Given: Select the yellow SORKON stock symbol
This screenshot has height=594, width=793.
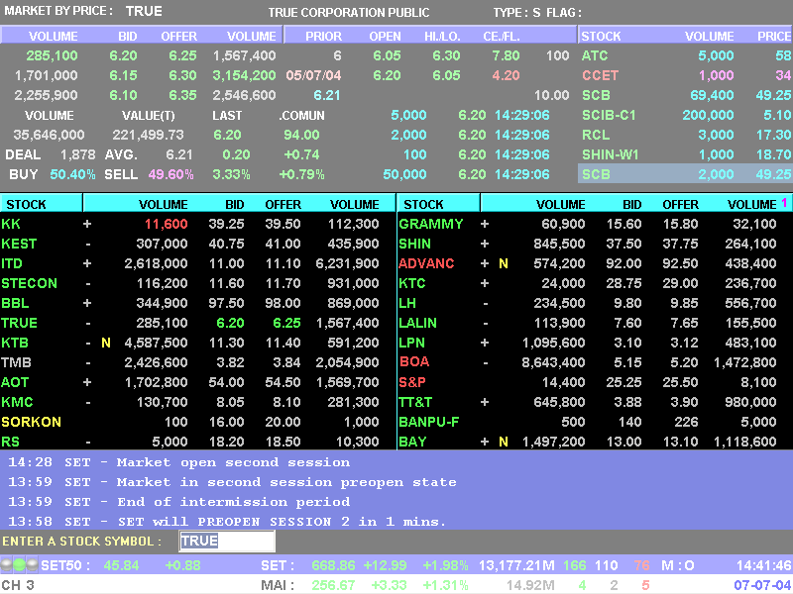Looking at the screenshot, I should 32,422.
